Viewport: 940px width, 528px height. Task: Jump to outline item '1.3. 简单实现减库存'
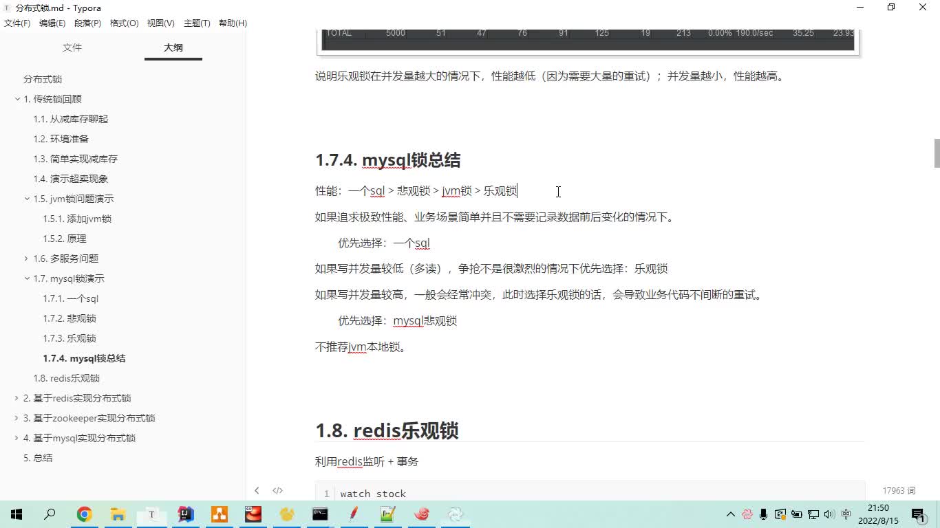click(75, 159)
